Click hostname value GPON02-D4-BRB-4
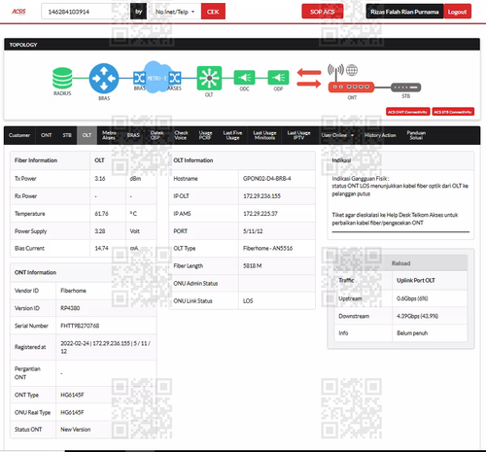Screen dimensions: 486x452 (267, 179)
